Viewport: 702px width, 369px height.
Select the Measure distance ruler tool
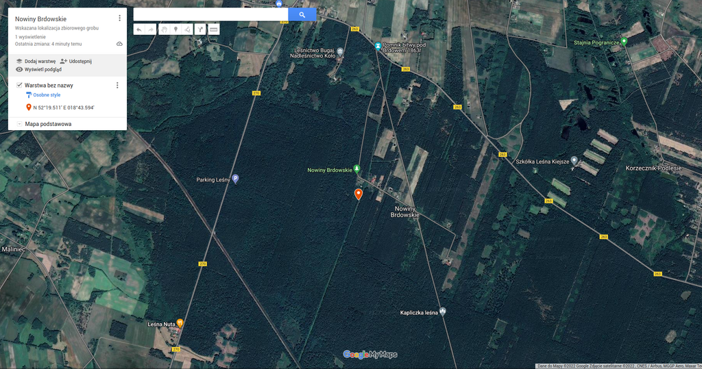point(214,29)
